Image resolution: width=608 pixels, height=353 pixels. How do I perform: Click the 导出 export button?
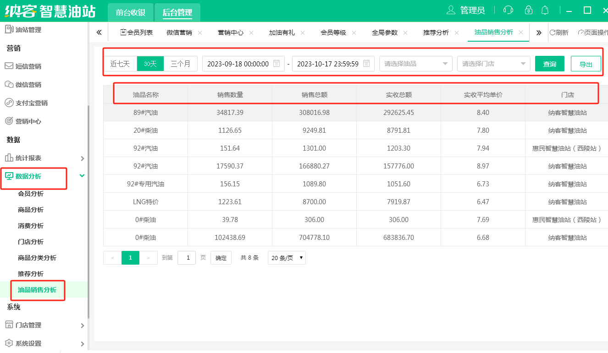pyautogui.click(x=586, y=64)
